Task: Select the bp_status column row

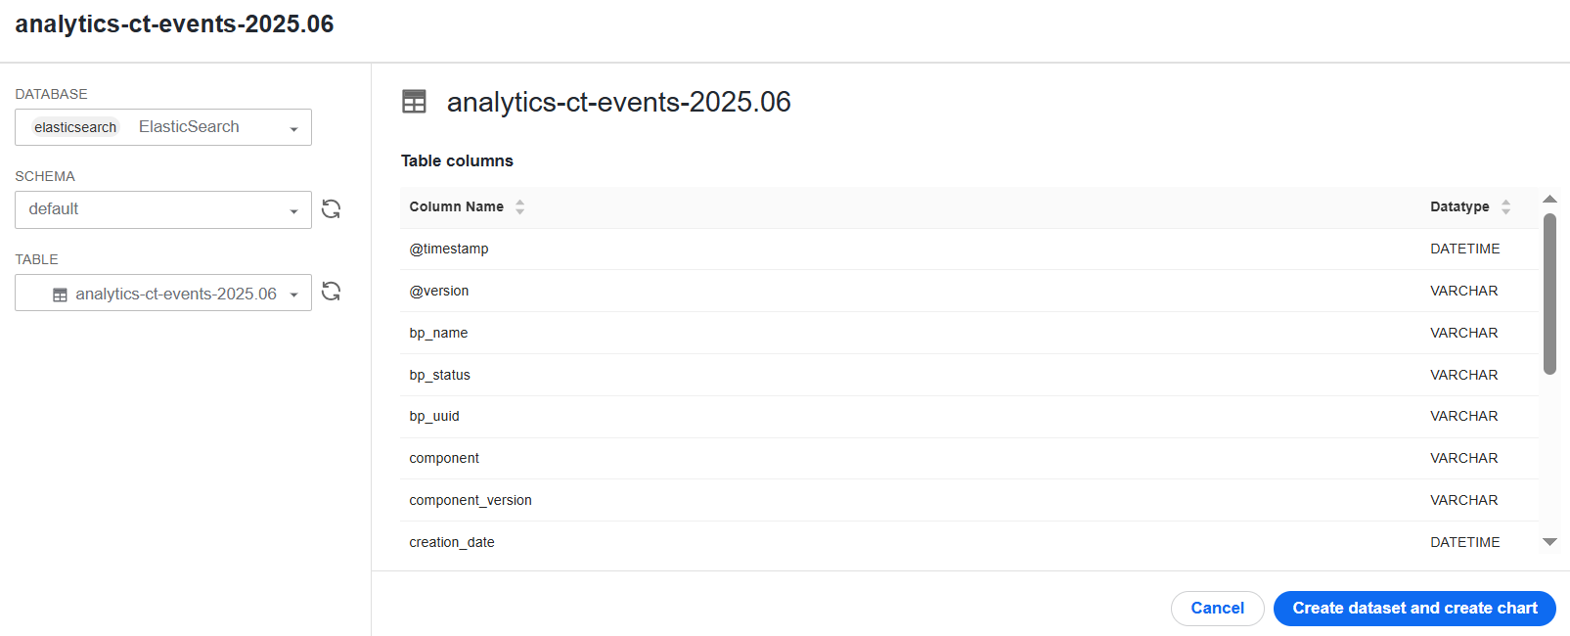Action: click(968, 375)
